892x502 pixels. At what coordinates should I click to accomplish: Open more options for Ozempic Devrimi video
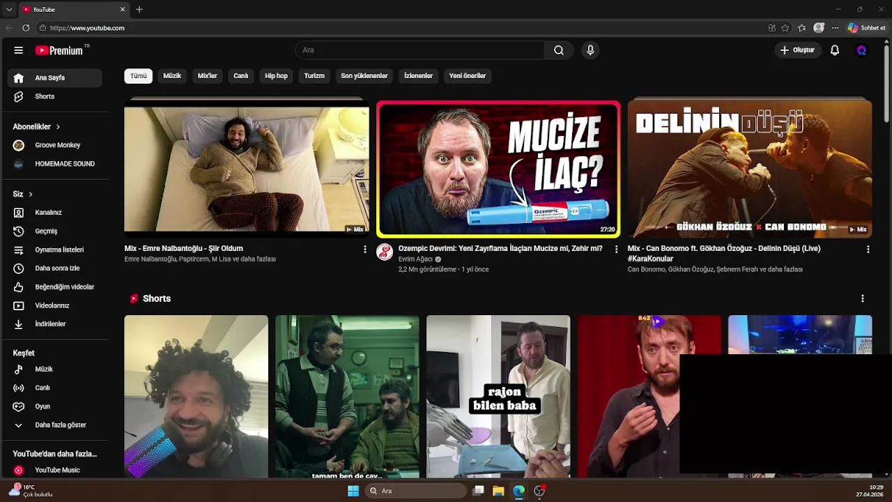tap(616, 249)
